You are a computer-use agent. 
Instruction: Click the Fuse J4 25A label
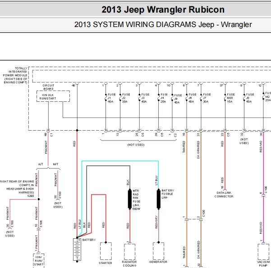click(x=164, y=98)
